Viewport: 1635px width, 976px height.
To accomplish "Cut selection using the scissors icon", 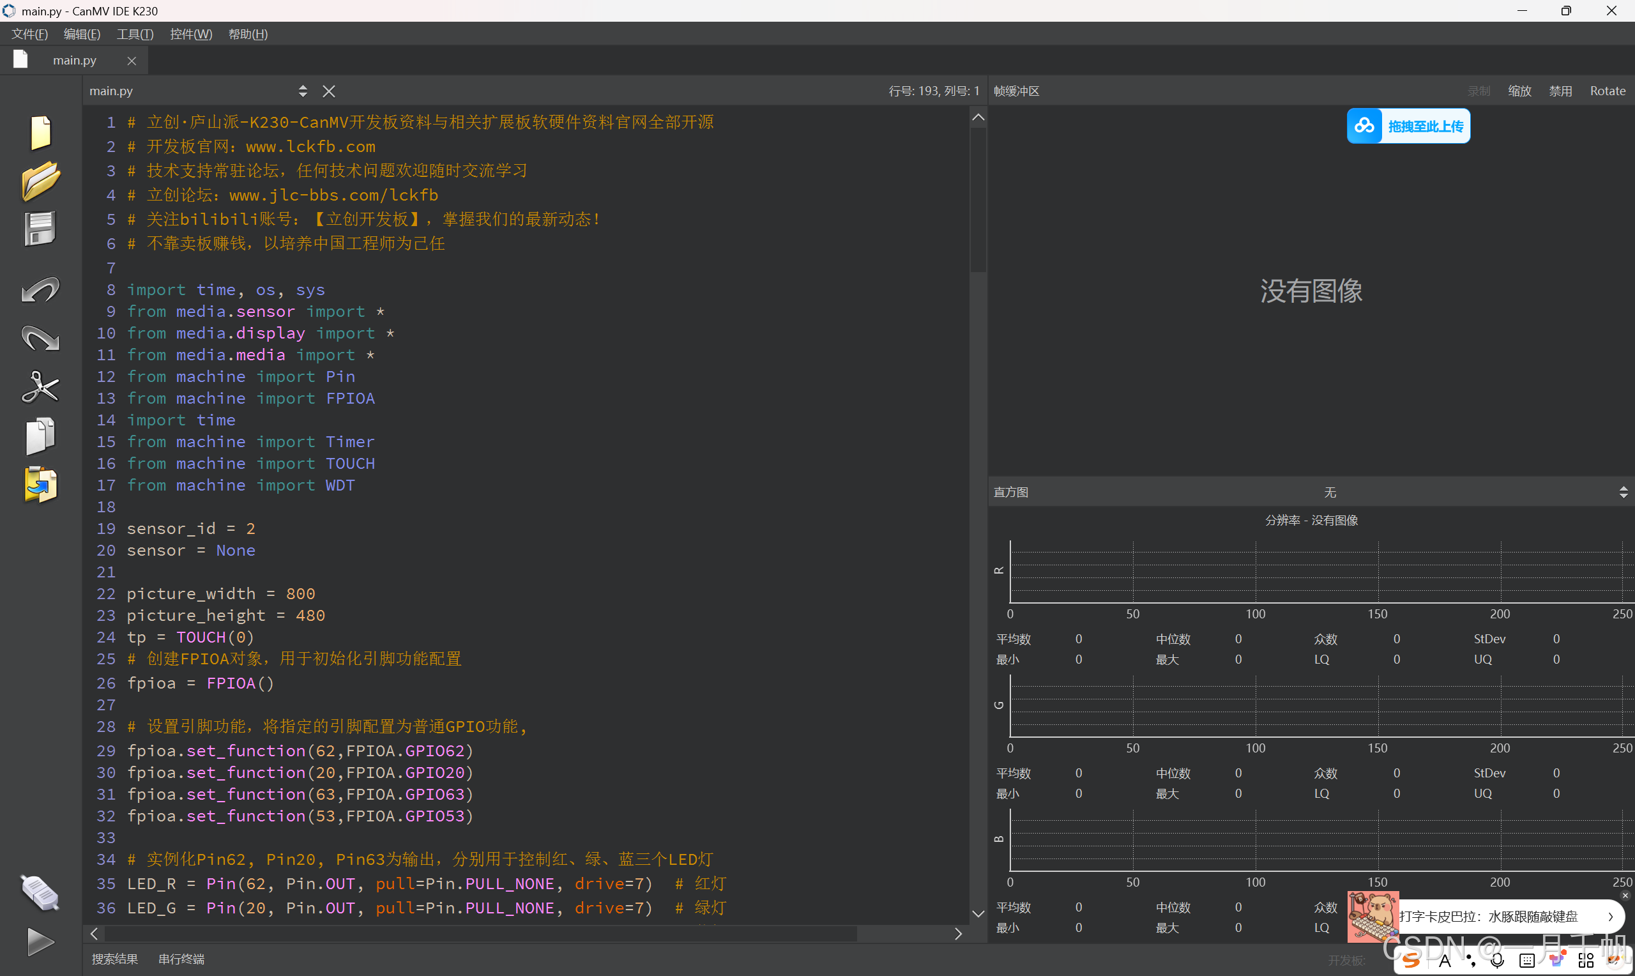I will (40, 386).
